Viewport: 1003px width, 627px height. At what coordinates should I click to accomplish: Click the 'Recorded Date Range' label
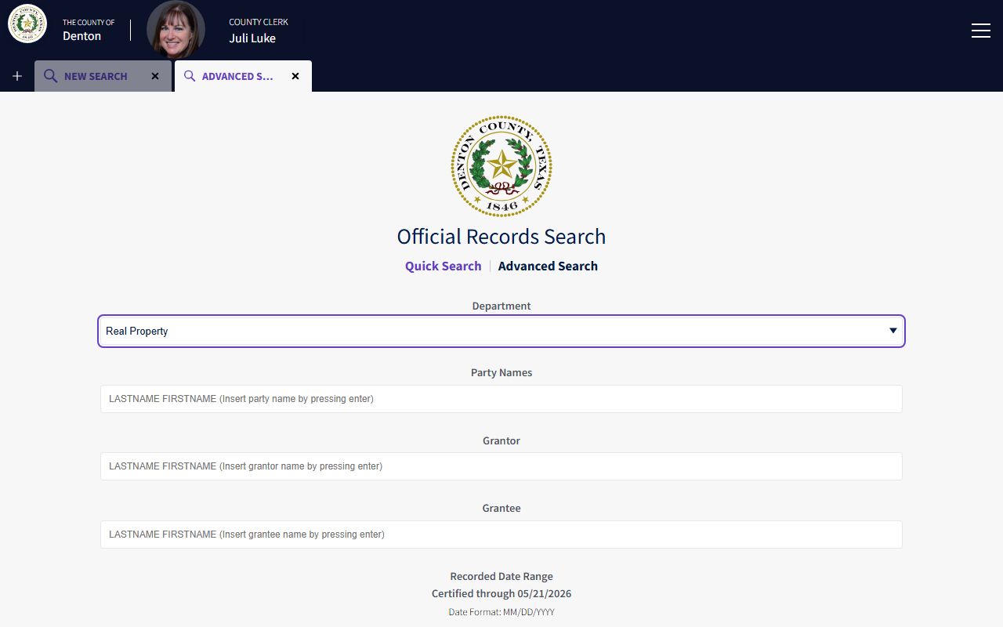point(501,576)
